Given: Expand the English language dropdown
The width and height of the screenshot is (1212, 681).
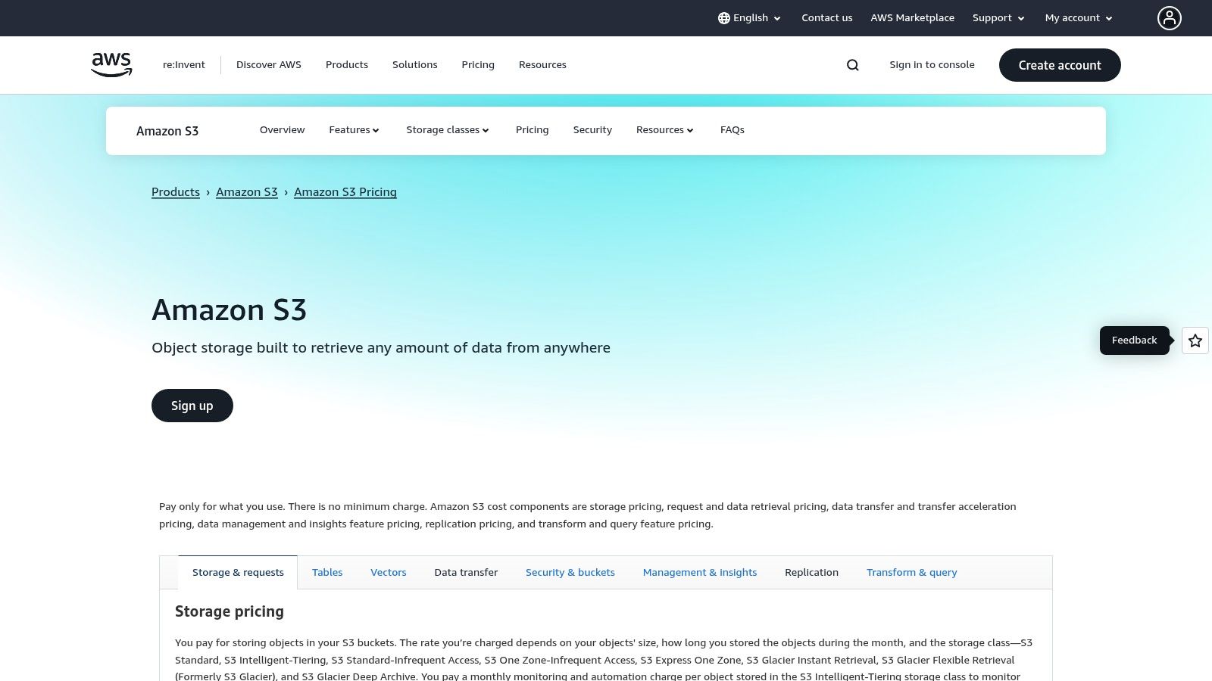Looking at the screenshot, I should pyautogui.click(x=750, y=17).
